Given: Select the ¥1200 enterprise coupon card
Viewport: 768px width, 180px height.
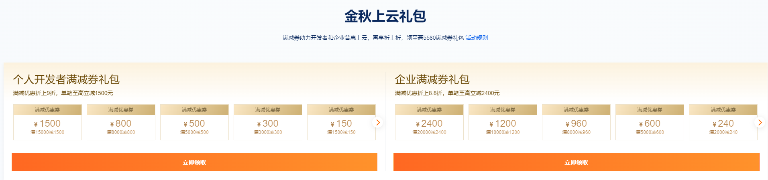Looking at the screenshot, I should pos(503,123).
